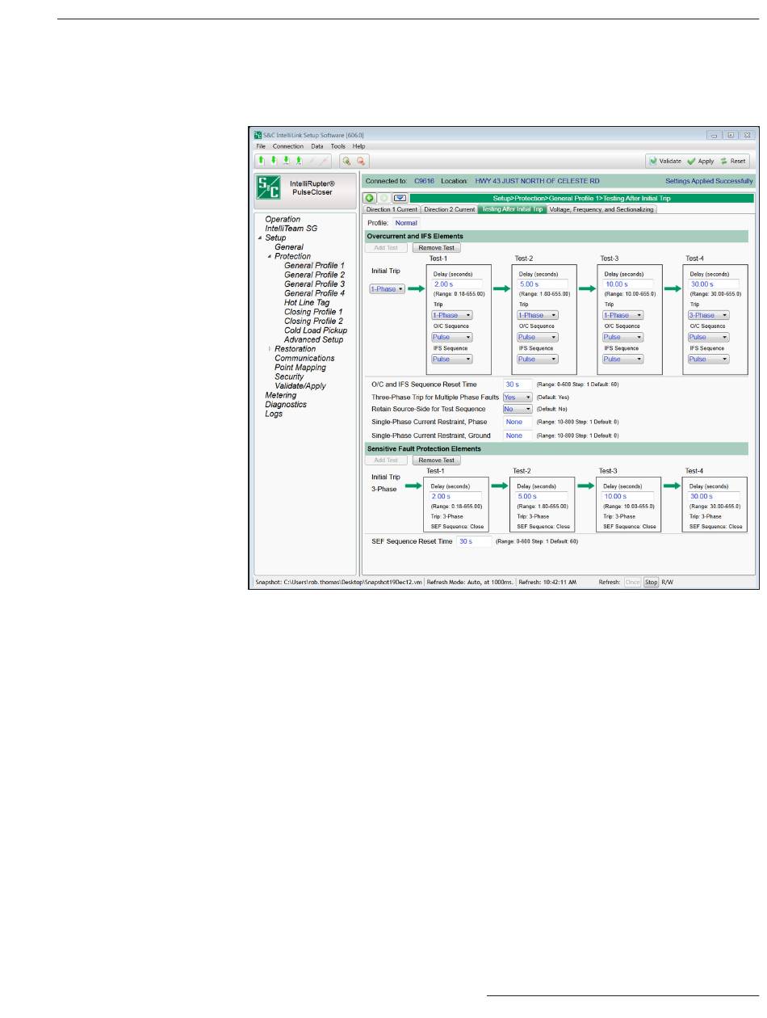This screenshot has height=1018, width=767.
Task: Click the Reset button
Action: click(734, 161)
